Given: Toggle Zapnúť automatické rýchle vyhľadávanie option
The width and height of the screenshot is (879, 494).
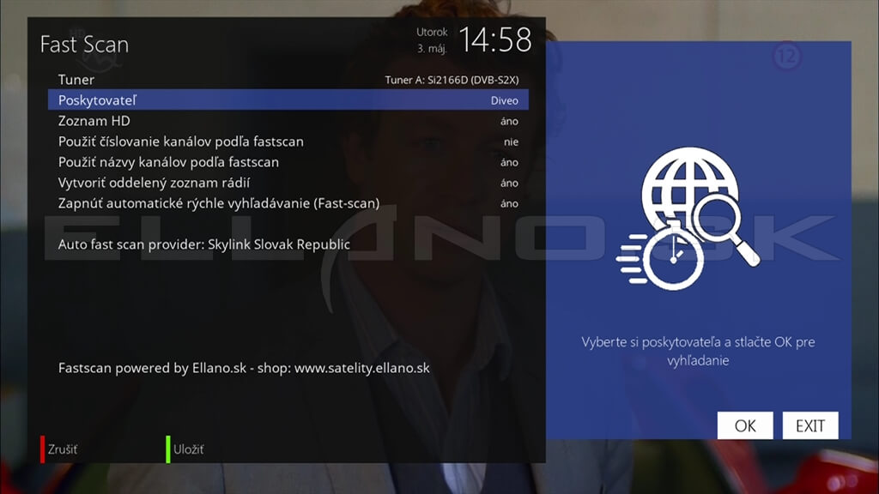Looking at the screenshot, I should [288, 203].
